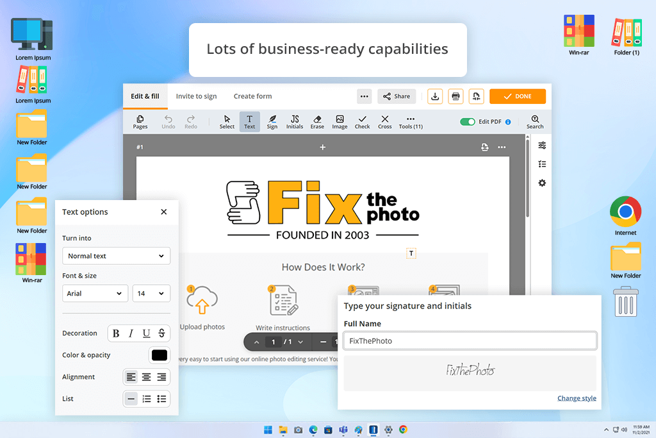Switch to Edit & fill tab
The height and width of the screenshot is (438, 656).
[x=145, y=96]
